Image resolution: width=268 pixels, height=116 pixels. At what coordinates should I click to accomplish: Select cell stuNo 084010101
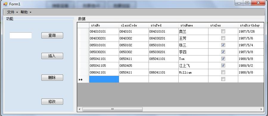[104, 31]
